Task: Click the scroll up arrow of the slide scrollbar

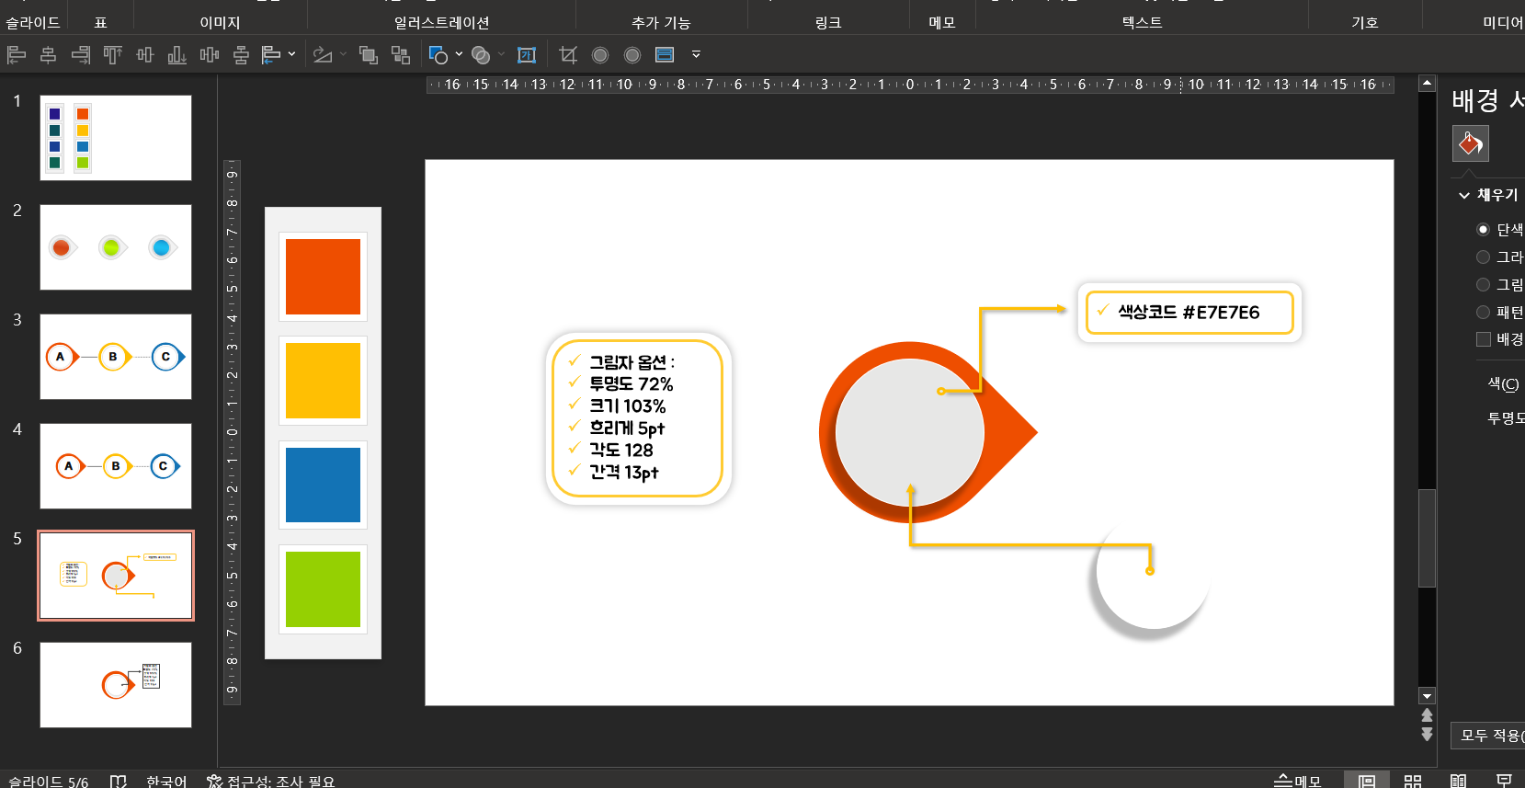Action: pyautogui.click(x=1427, y=84)
